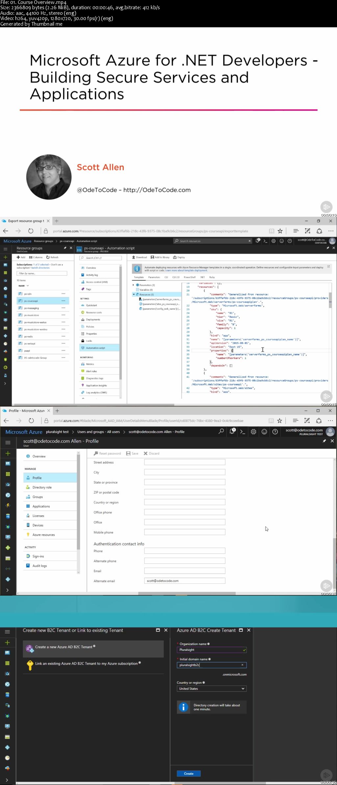
Task: Click browser refresh in Export resource group window
Action: (31, 231)
